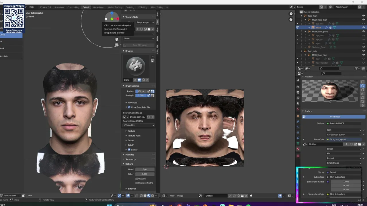Image resolution: width=367 pixels, height=206 pixels.
Task: Toggle visibility eye of hair_high collection
Action: click(x=364, y=51)
